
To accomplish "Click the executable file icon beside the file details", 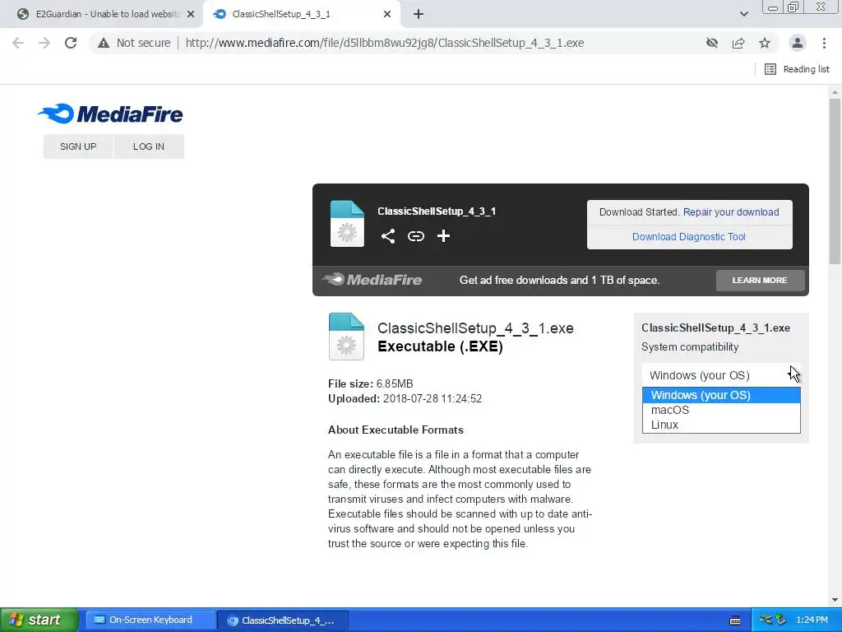I will (346, 337).
